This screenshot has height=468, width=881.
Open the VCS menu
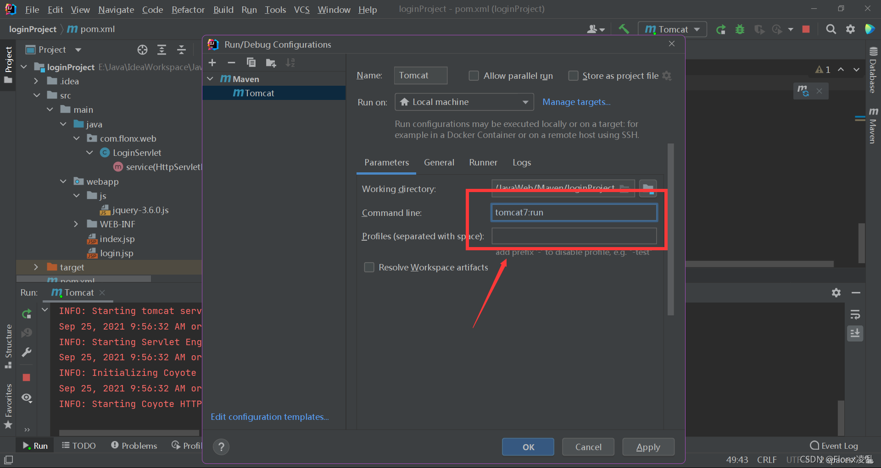pyautogui.click(x=301, y=10)
